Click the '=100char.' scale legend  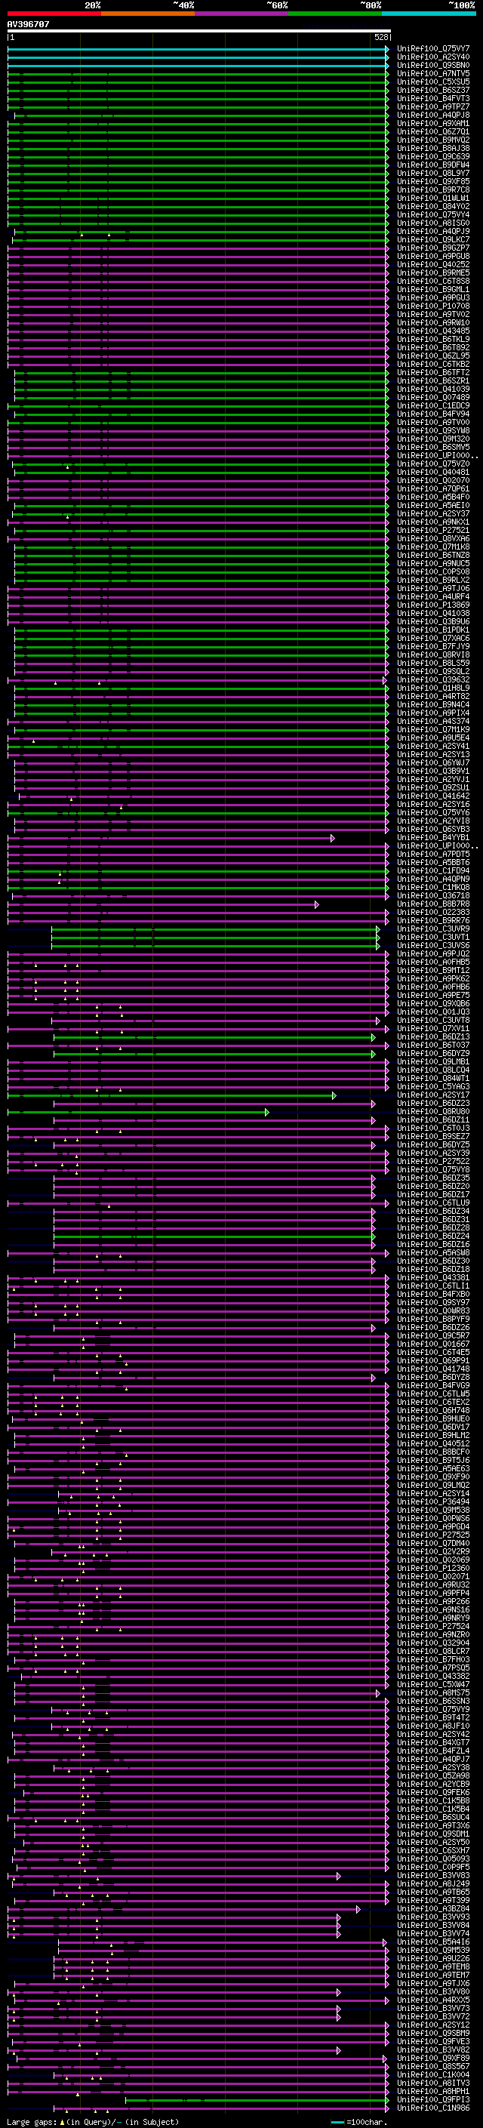pyautogui.click(x=367, y=2121)
